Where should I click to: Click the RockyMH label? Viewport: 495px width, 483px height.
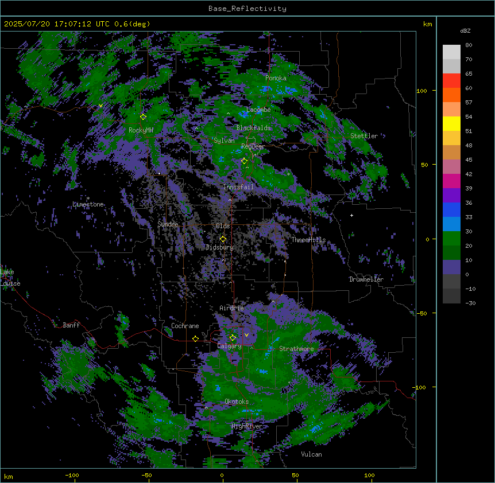[x=141, y=130]
